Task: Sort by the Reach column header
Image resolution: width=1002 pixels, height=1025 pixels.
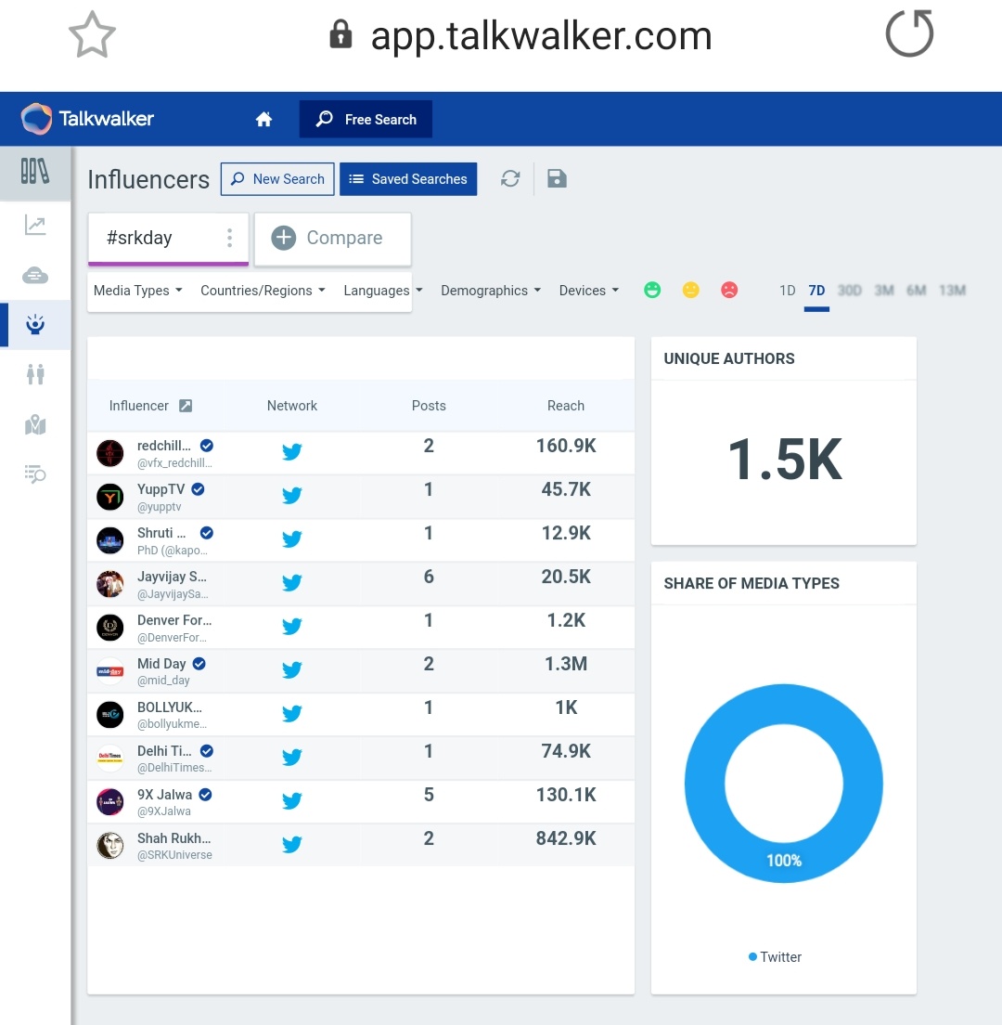Action: 566,406
